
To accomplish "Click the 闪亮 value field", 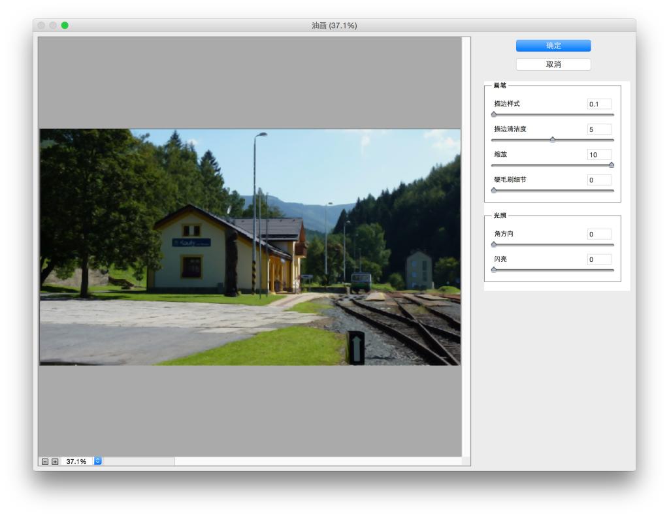I will click(599, 259).
